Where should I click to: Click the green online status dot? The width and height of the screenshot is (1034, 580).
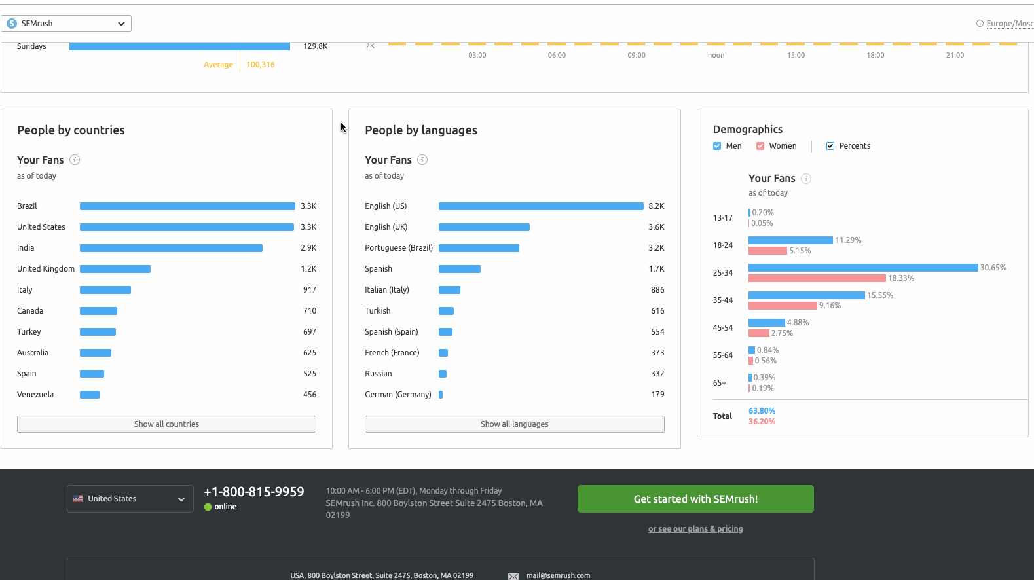(x=208, y=507)
